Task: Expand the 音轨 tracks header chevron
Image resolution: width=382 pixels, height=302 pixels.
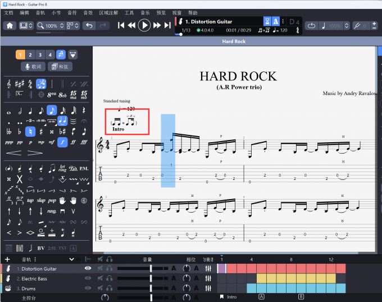Action: 71,259
